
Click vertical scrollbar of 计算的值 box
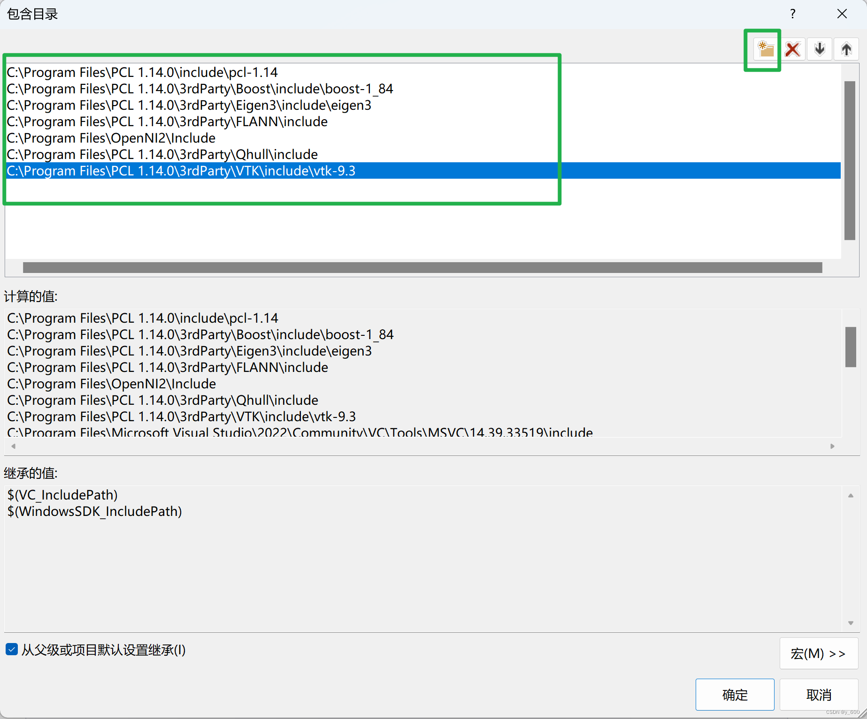pyautogui.click(x=851, y=347)
